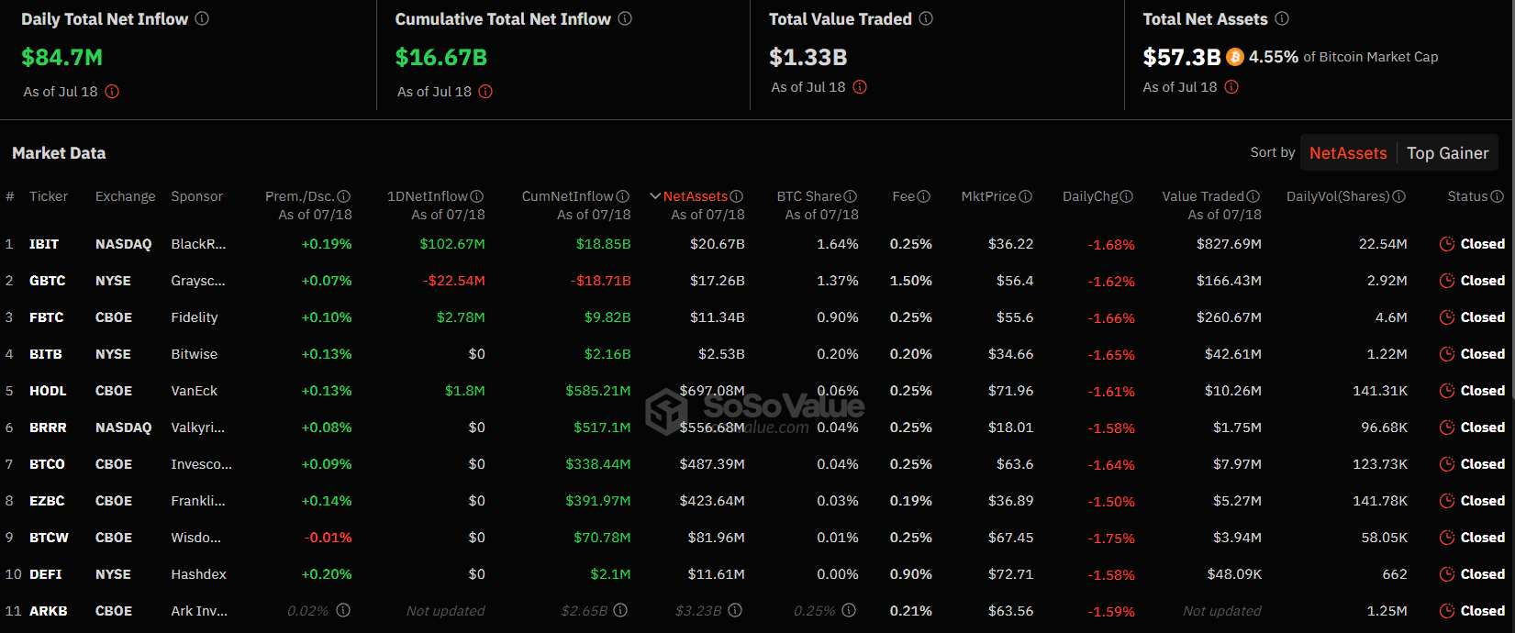The image size is (1515, 633).
Task: Click GBTC net outflow value -$22.54M
Action: click(454, 281)
